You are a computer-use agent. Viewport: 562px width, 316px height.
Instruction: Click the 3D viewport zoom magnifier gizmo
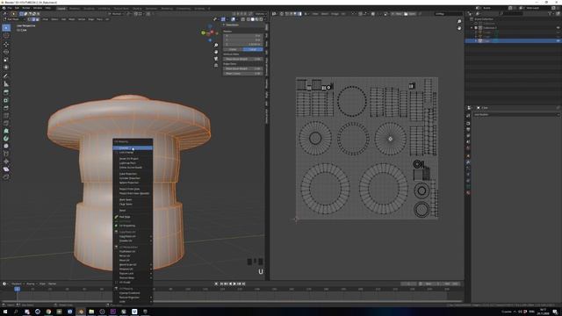[216, 45]
